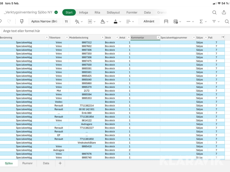The image size is (230, 172).
Task: Click the Aptos Narrow font name box
Action: click(44, 21)
